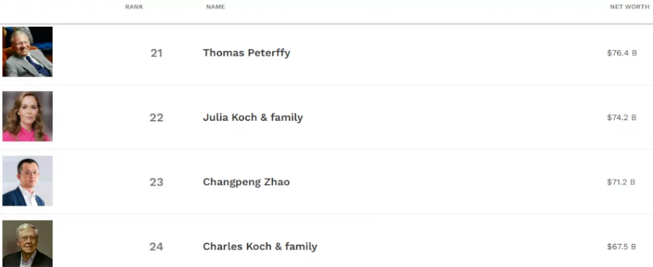Open Thomas Peterffy's profile photo
Image resolution: width=653 pixels, height=267 pixels.
coord(27,52)
